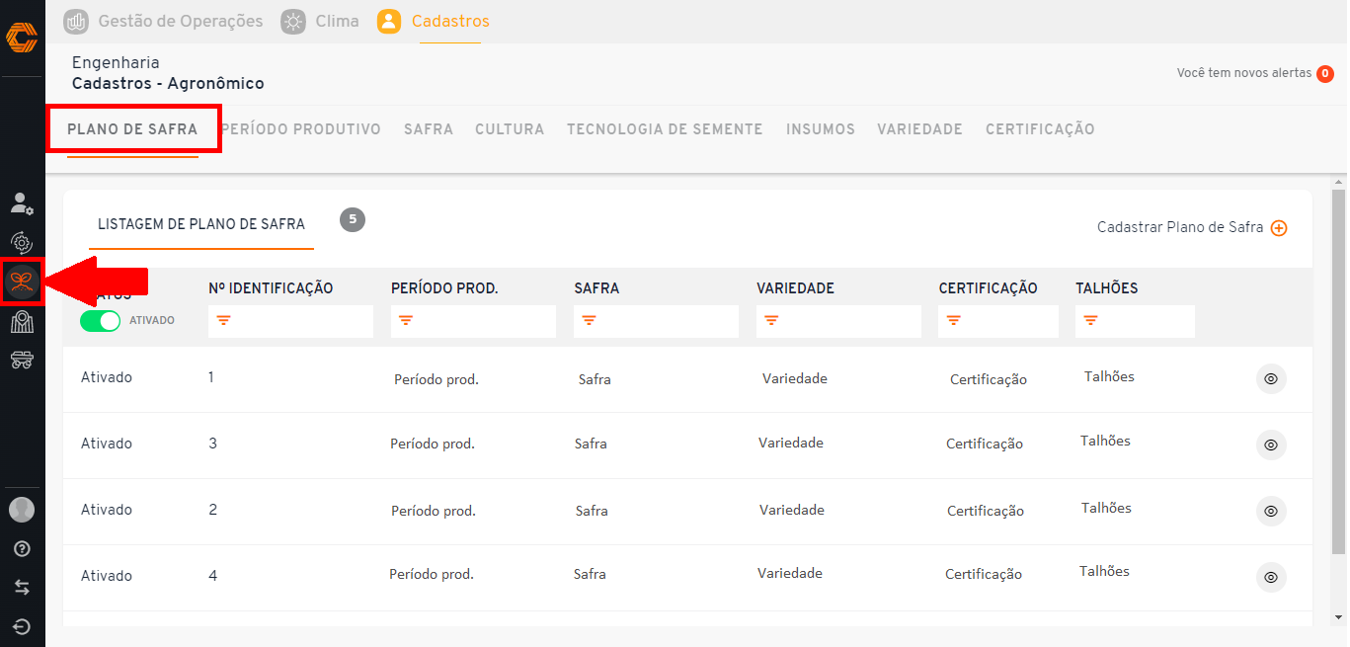Open the alerts counter badge
Viewport: 1350px width, 647px height.
pos(1325,73)
